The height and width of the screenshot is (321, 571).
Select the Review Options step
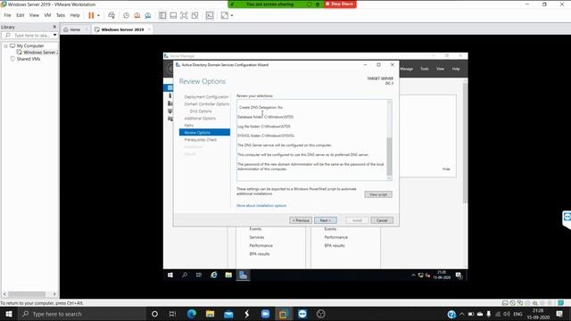pyautogui.click(x=204, y=133)
